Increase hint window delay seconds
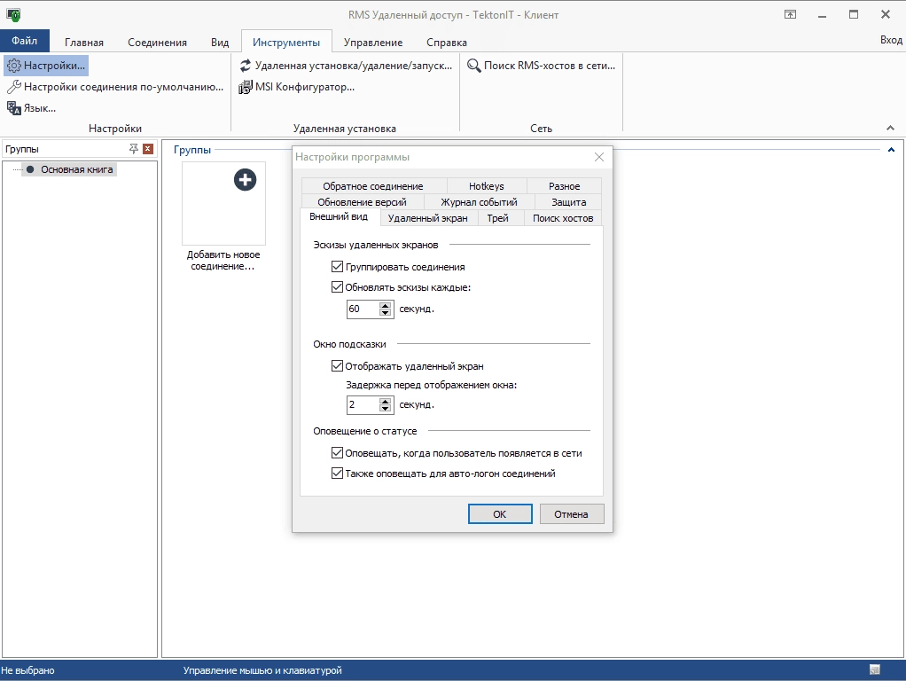This screenshot has width=906, height=681. coord(386,401)
